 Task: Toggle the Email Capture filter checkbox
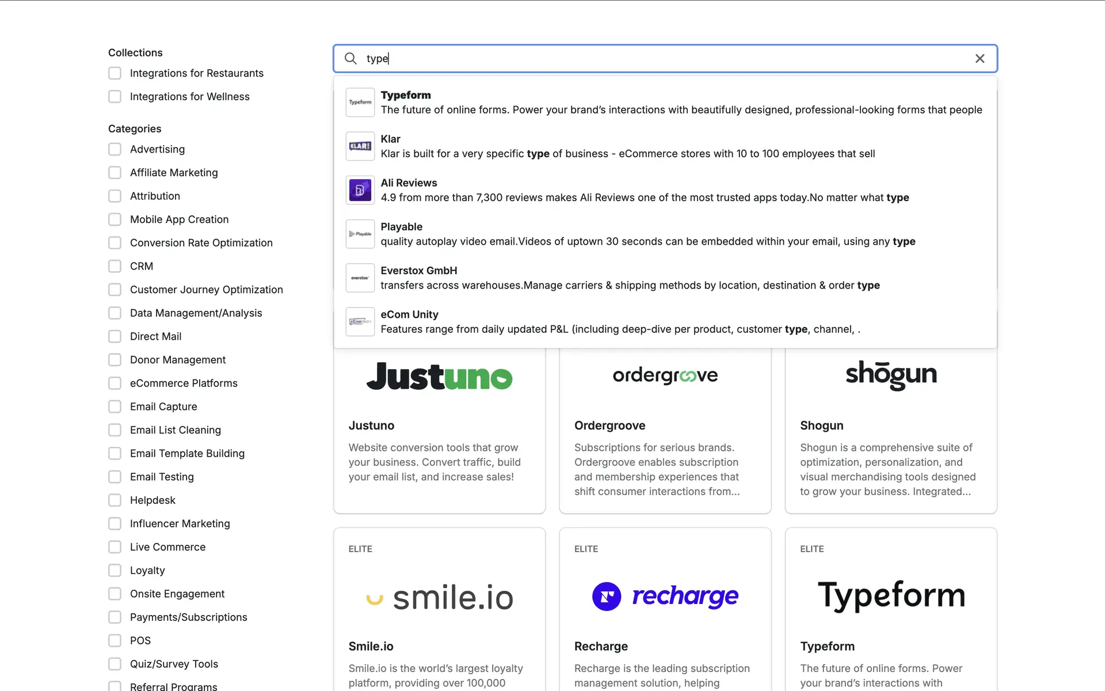click(115, 407)
